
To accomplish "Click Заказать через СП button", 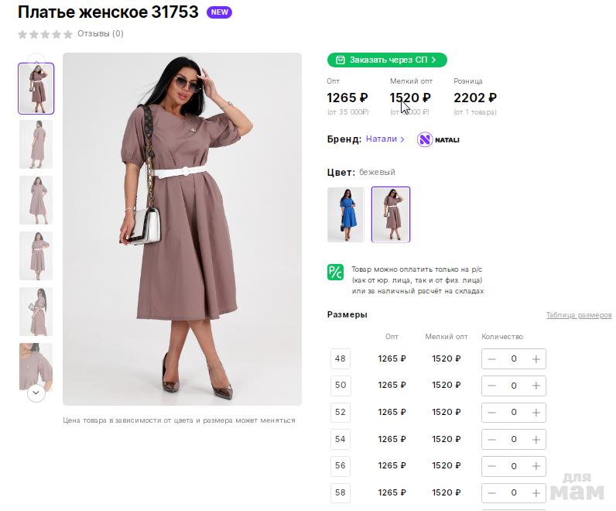I will click(387, 60).
